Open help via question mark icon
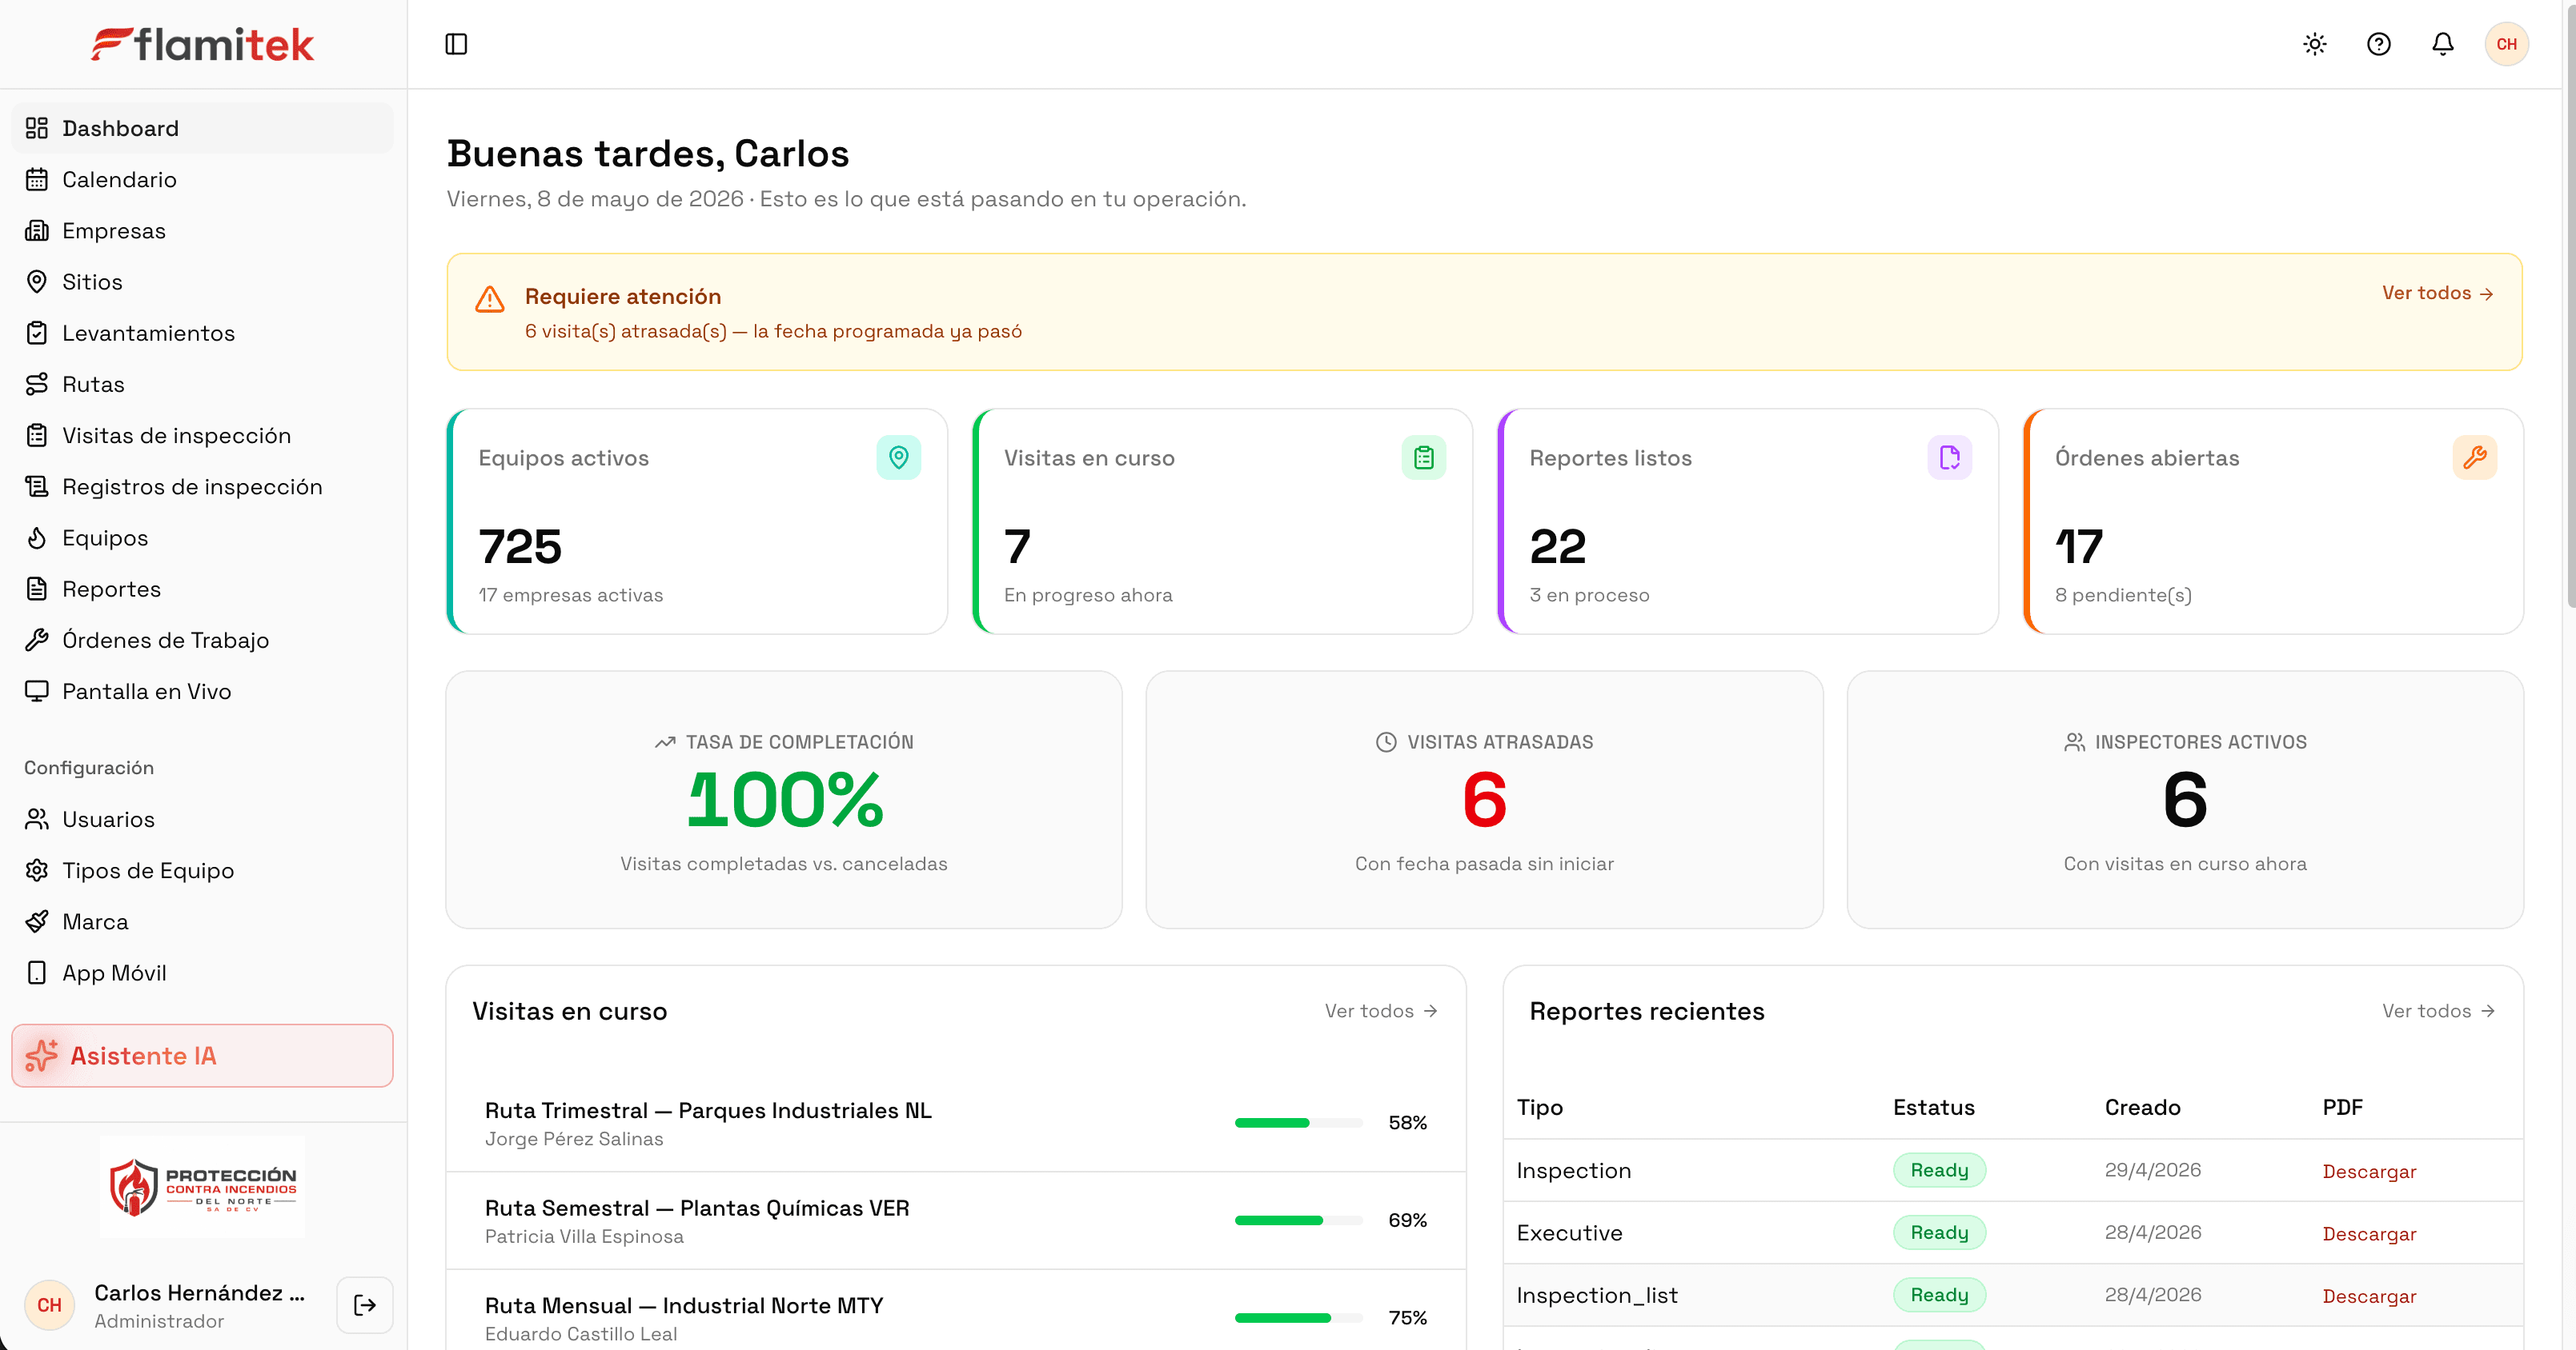This screenshot has height=1350, width=2576. (x=2379, y=44)
